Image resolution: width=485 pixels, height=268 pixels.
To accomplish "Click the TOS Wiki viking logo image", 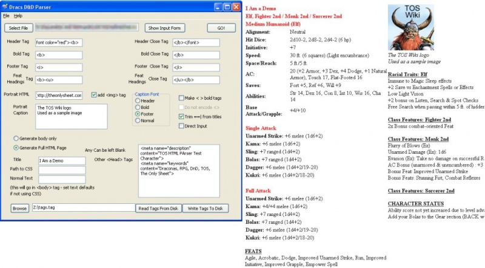I will coord(411,27).
